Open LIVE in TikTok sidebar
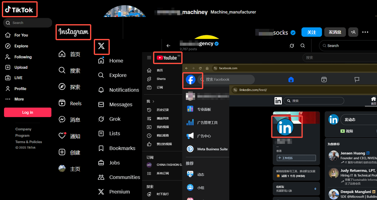This screenshot has width=377, height=200. 14,78
